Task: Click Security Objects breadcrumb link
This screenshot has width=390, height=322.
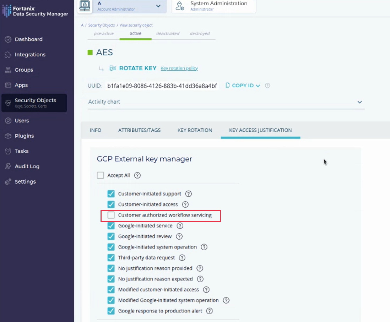Action: tap(101, 25)
